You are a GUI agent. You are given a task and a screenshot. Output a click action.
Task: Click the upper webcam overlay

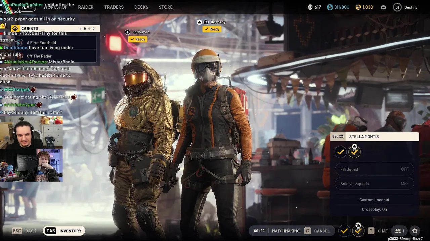(31, 132)
